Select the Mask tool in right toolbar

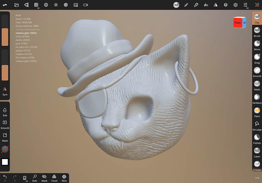click(x=257, y=85)
